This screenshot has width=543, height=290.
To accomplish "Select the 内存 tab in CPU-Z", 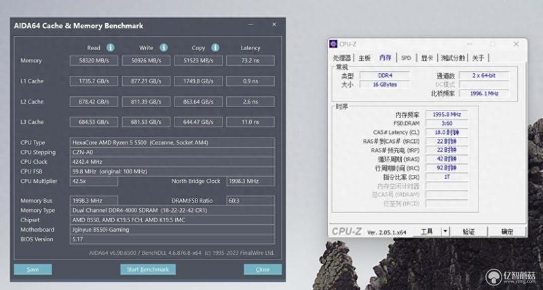I will pos(385,58).
